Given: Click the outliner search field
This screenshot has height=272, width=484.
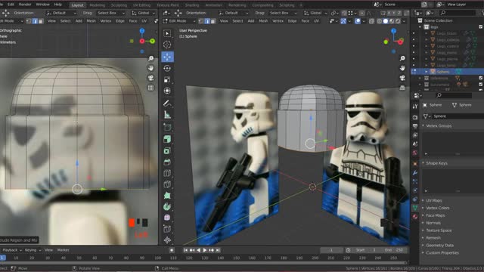Looking at the screenshot, I should click(458, 13).
